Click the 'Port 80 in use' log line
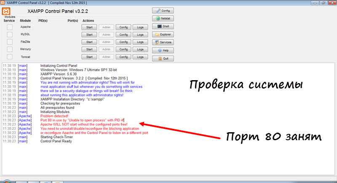The width and height of the screenshot is (337, 183). 82,120
